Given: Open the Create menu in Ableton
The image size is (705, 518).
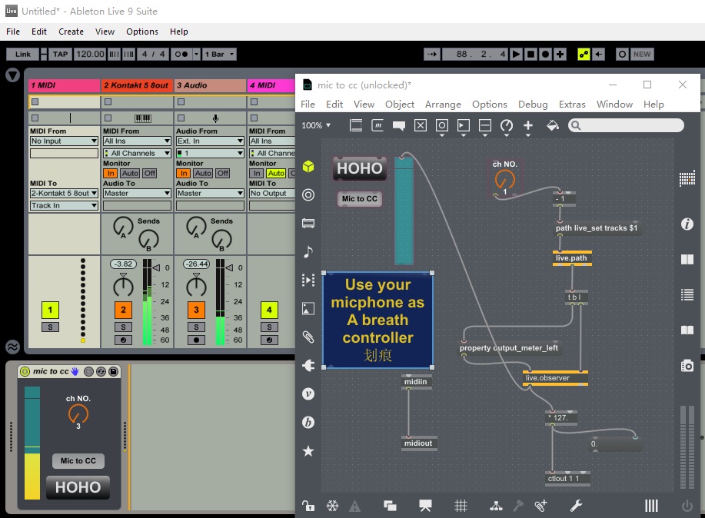Looking at the screenshot, I should [71, 32].
